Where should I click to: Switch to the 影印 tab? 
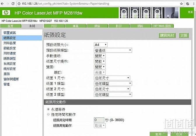coord(119,26)
